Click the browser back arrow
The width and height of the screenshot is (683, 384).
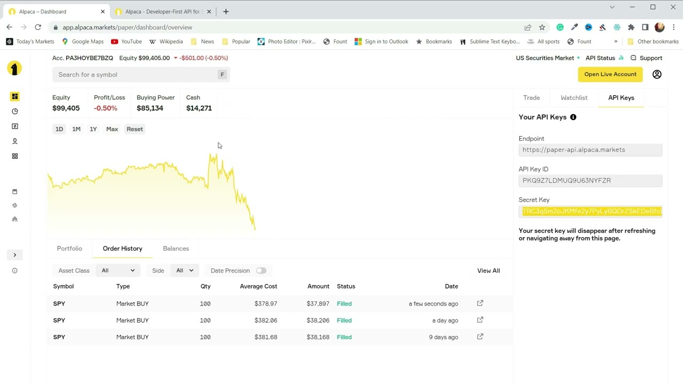(x=10, y=27)
